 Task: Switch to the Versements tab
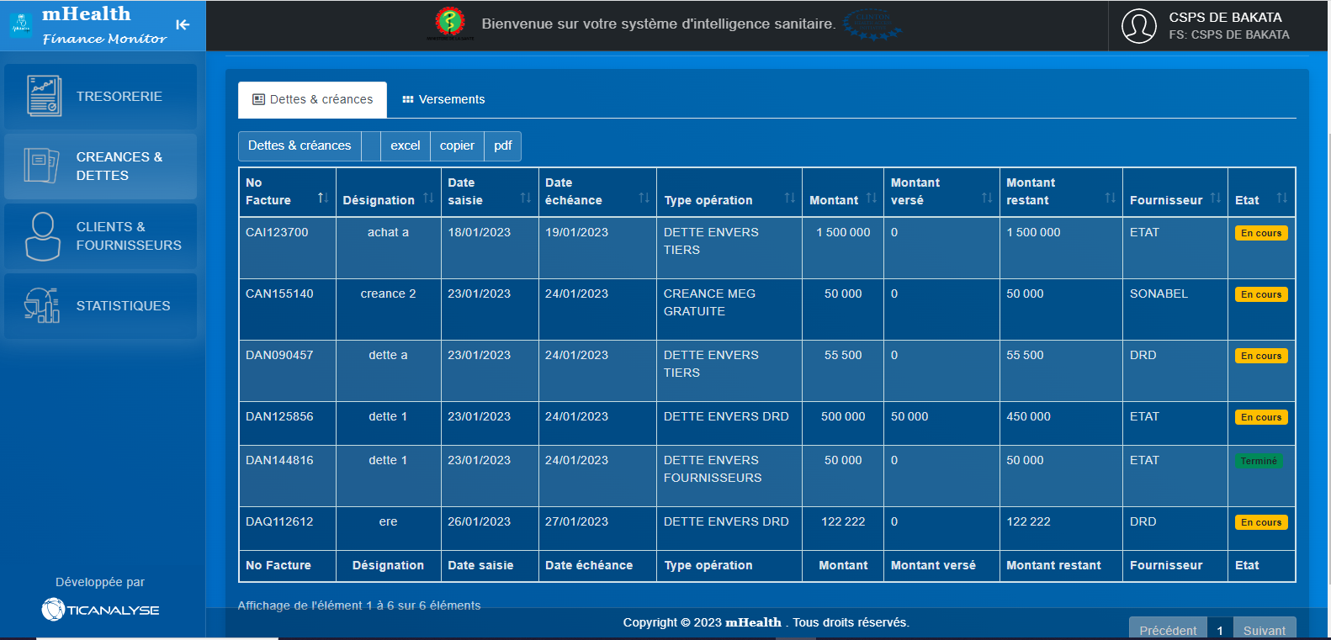pyautogui.click(x=443, y=99)
